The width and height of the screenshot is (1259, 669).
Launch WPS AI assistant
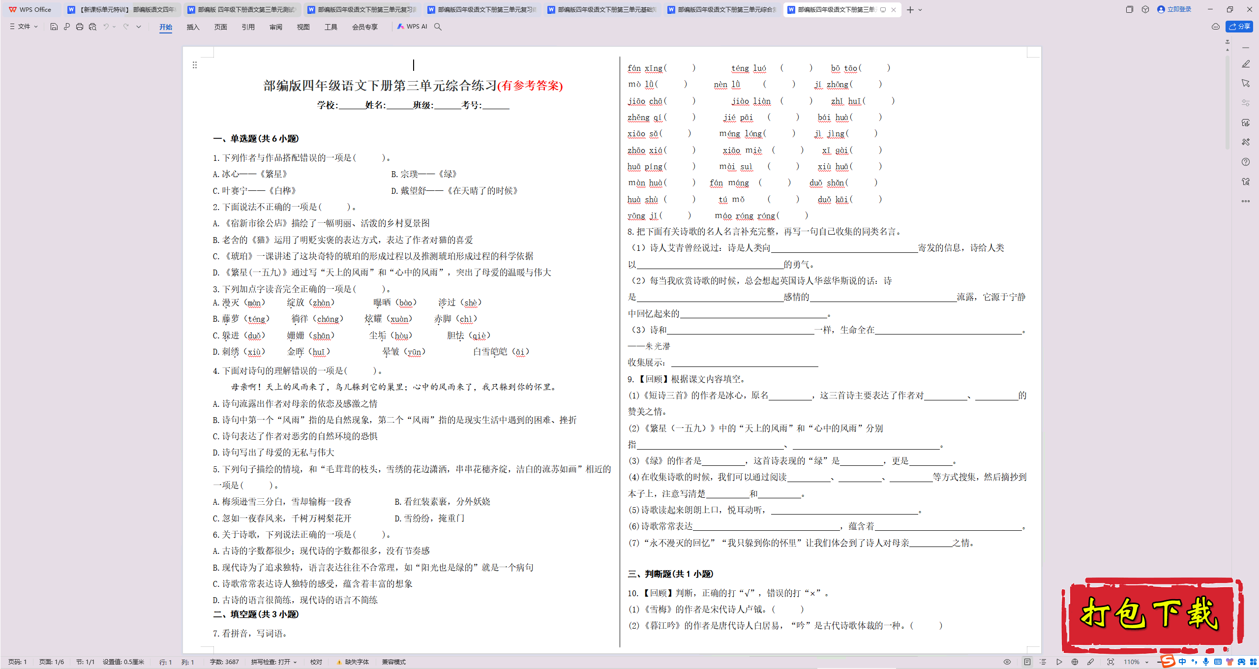click(412, 27)
